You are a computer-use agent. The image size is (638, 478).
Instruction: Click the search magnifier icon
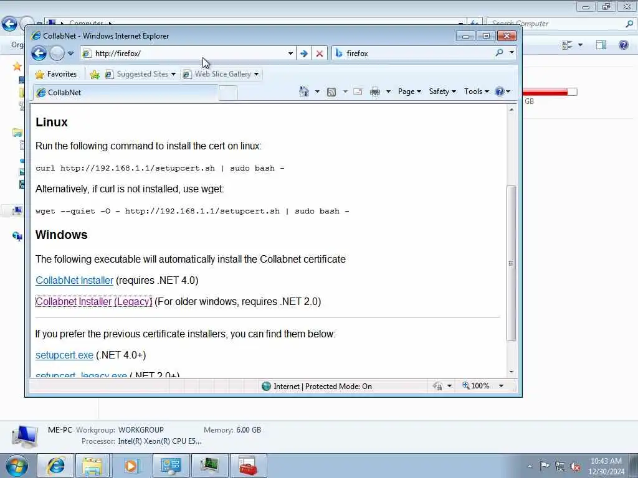click(x=499, y=53)
